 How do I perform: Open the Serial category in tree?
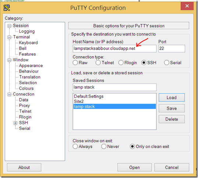tap(25, 128)
